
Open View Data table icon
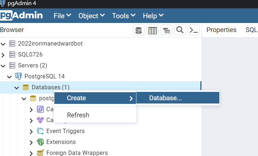153,30
